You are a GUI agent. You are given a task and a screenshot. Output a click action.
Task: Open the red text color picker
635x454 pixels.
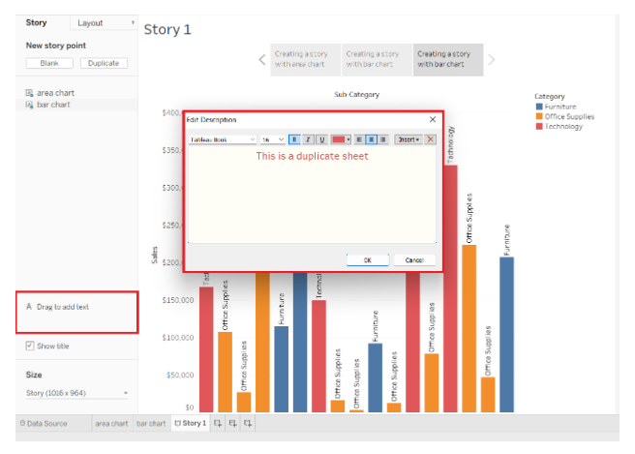click(341, 139)
